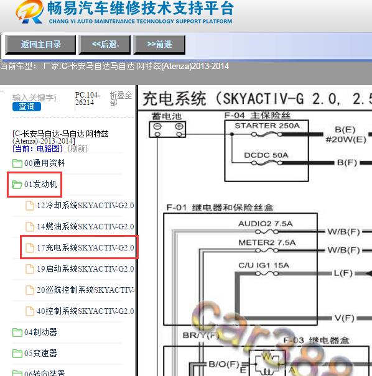Click the 畅易汽车维修技术支持平台 title

click(141, 9)
